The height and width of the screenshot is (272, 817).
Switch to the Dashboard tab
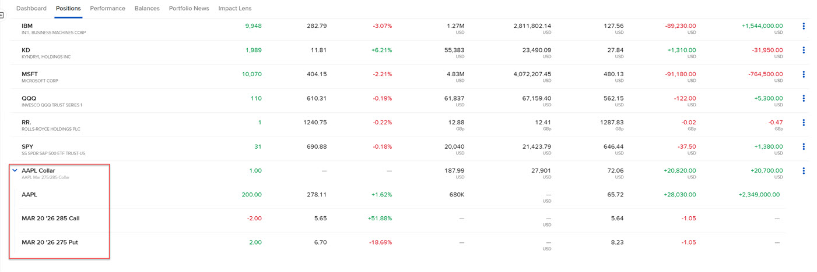tap(31, 9)
